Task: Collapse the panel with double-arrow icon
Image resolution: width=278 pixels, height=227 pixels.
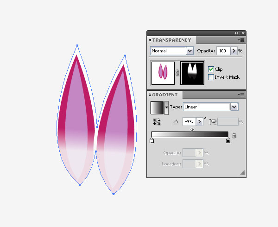Action: coord(236,33)
